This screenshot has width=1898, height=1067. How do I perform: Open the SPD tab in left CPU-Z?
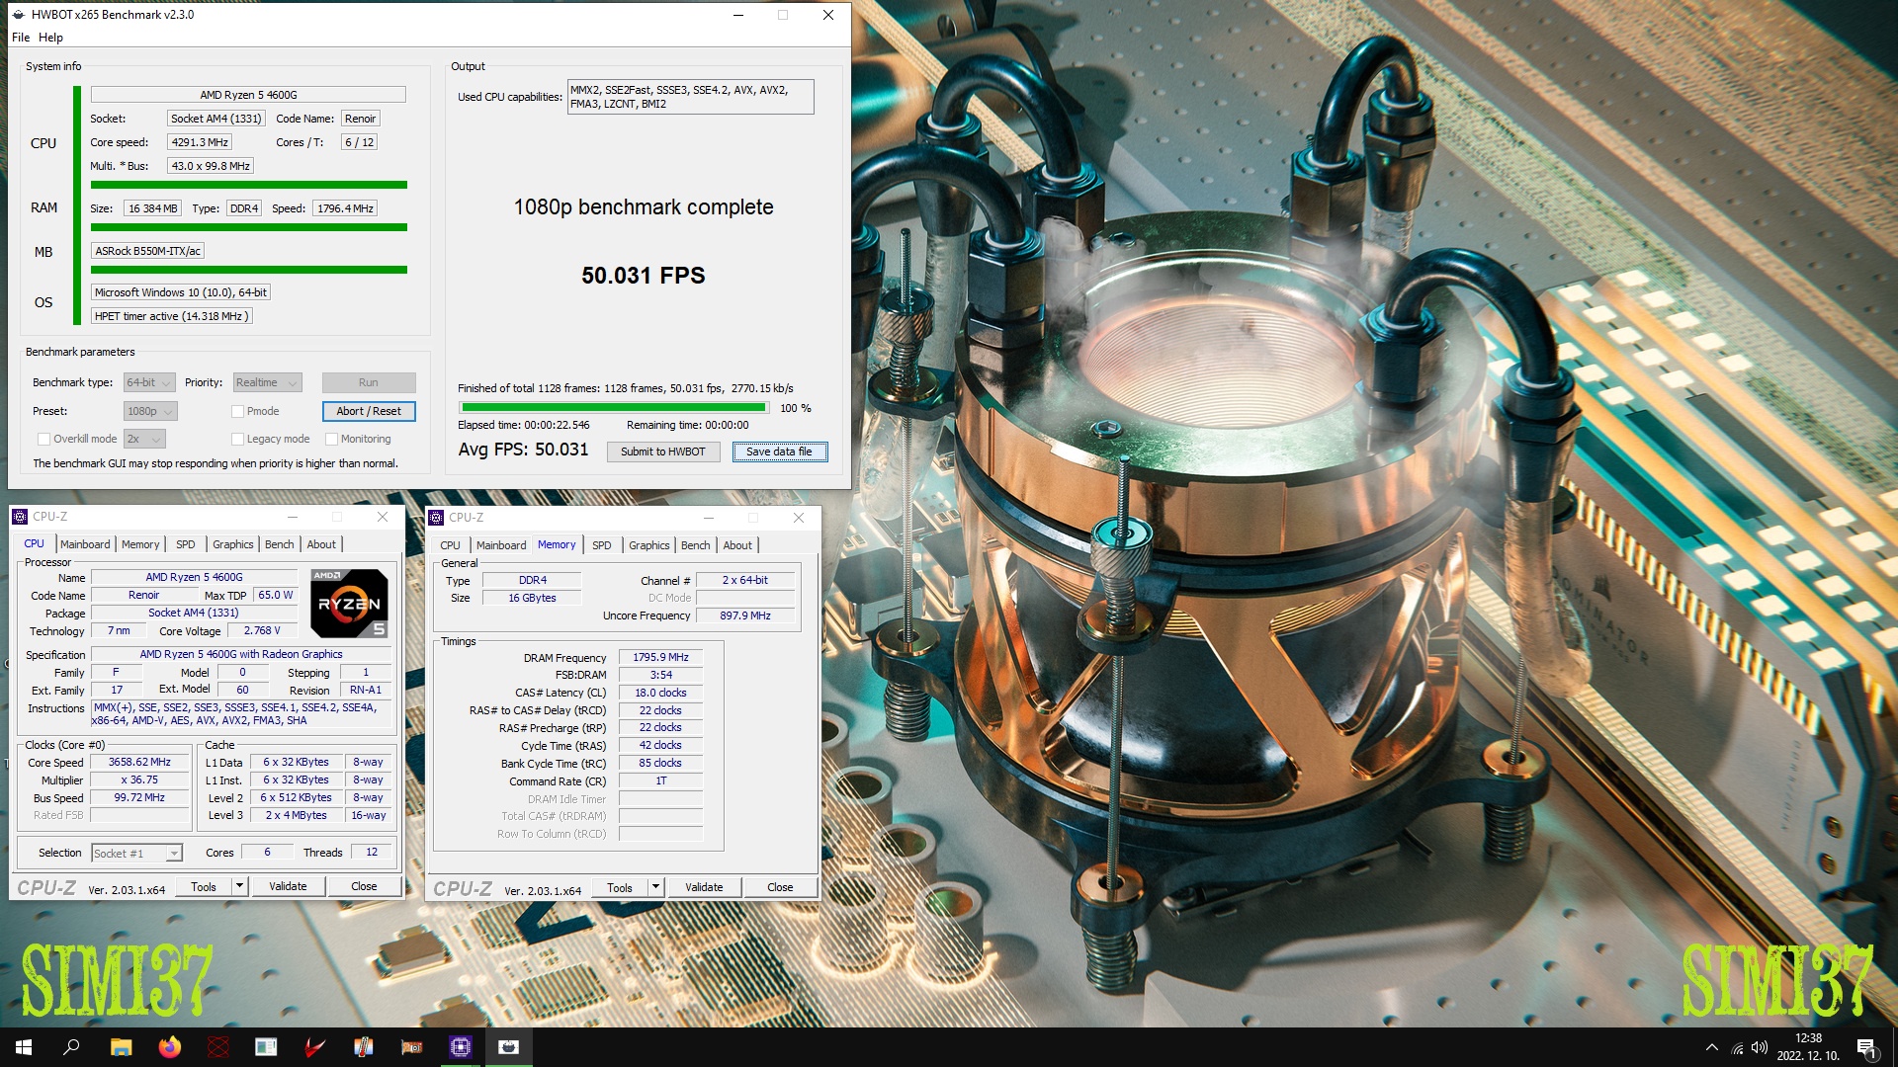click(186, 544)
